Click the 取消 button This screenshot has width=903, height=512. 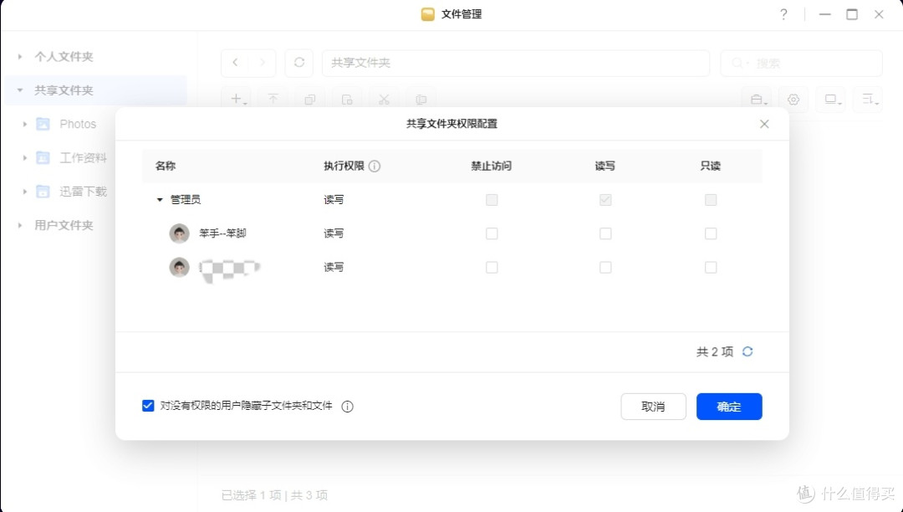(653, 407)
